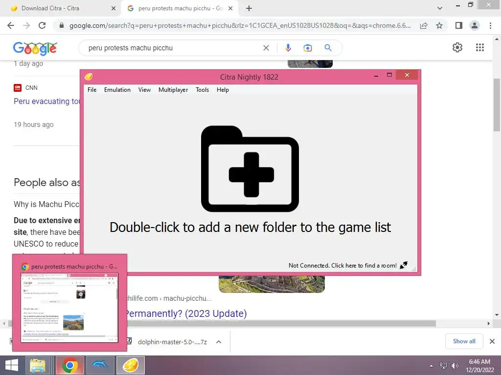
Task: Open the Help menu in Citra
Action: 223,90
